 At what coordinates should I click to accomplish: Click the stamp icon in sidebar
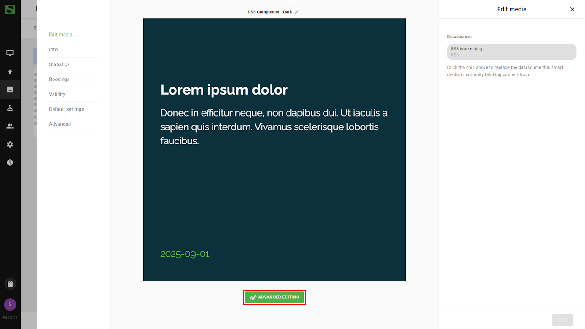[x=10, y=108]
